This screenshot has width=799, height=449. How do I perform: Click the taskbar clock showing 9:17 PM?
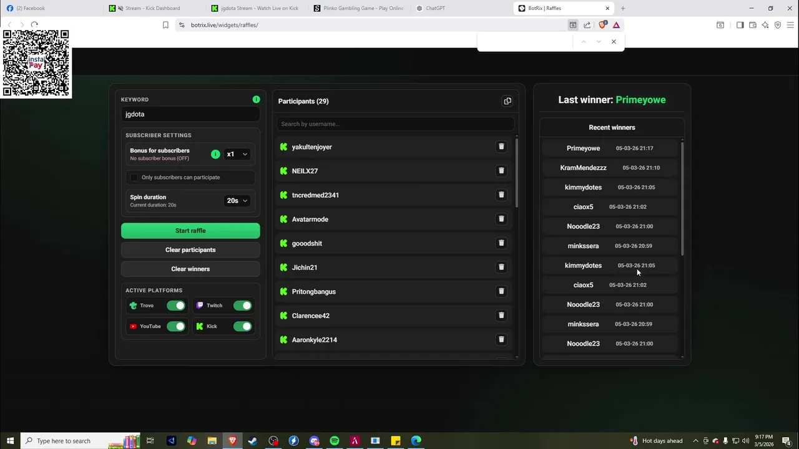764,441
